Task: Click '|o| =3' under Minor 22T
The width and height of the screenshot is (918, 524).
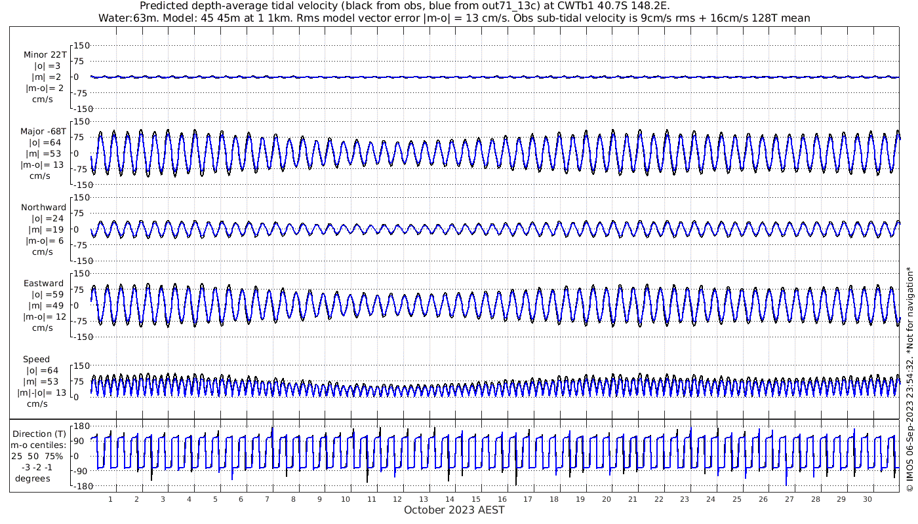Action: click(x=47, y=66)
